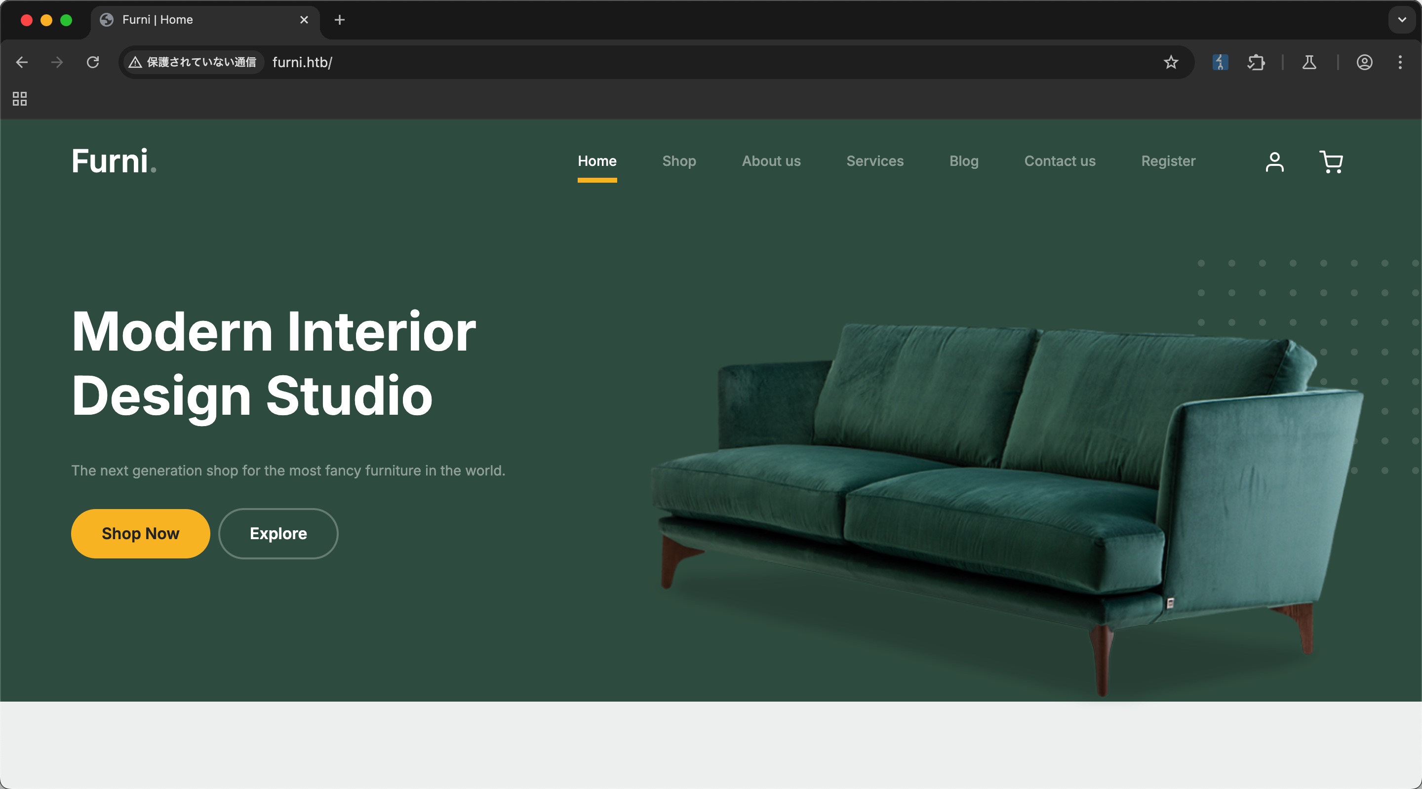This screenshot has width=1422, height=789.
Task: Open the shopping cart icon
Action: pos(1331,162)
